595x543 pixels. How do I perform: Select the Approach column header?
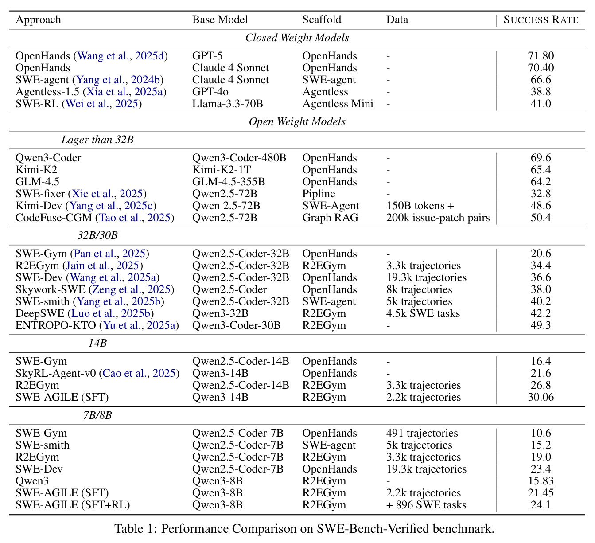click(38, 20)
